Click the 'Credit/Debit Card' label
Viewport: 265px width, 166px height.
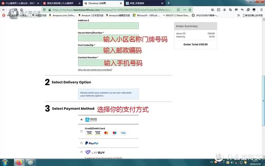point(95,129)
